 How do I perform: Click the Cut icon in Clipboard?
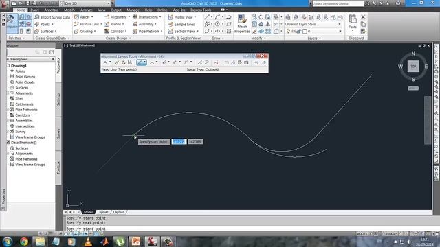363,17
